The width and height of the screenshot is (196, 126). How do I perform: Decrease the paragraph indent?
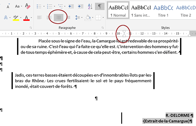click(71, 6)
